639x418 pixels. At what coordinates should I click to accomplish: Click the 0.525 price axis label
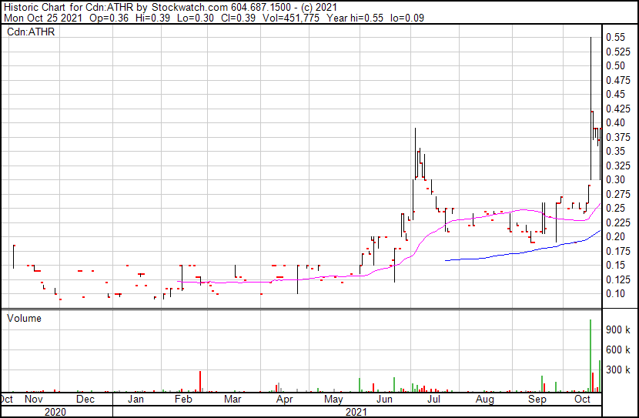pyautogui.click(x=618, y=52)
